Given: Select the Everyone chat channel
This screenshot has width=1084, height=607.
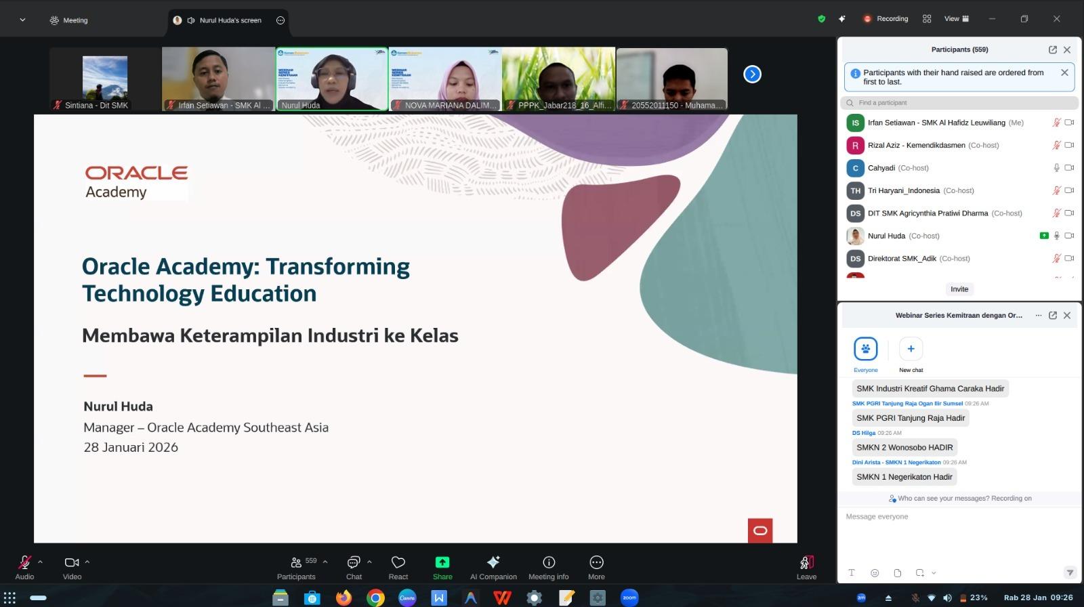Looking at the screenshot, I should click(x=866, y=355).
